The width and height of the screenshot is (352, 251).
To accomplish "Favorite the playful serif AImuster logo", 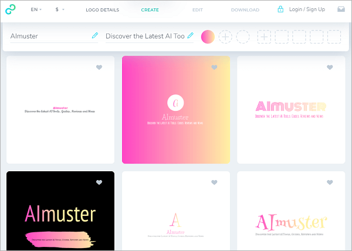I will [330, 182].
